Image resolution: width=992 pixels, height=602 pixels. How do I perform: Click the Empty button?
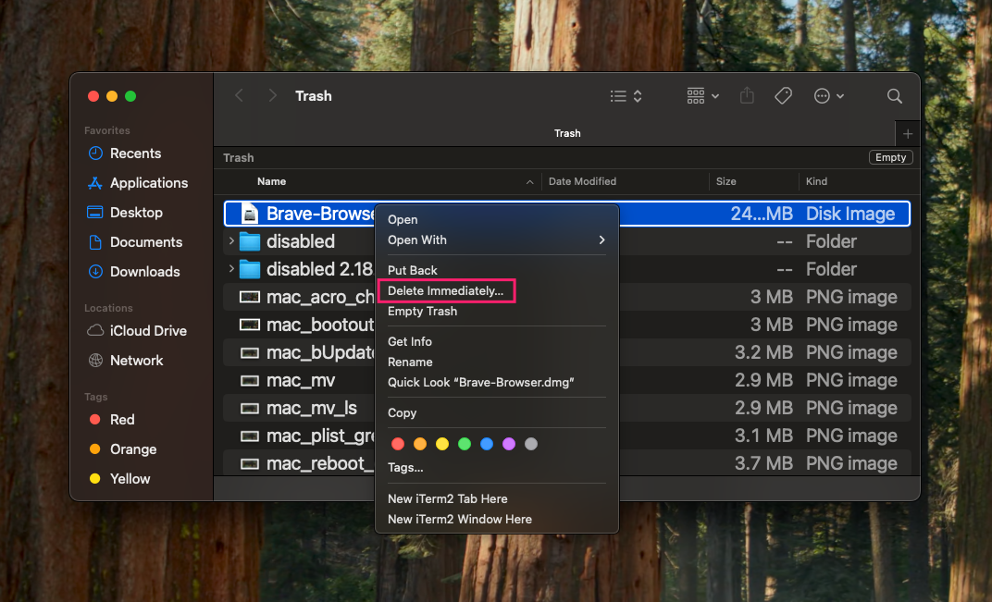tap(891, 157)
